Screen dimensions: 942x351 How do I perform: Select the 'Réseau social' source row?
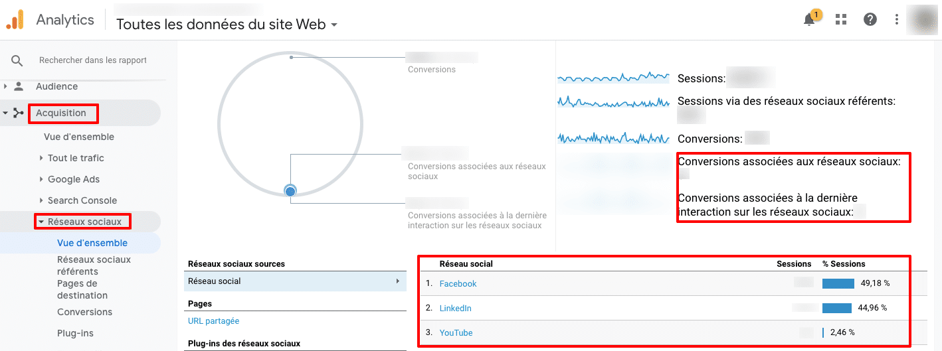click(x=295, y=281)
